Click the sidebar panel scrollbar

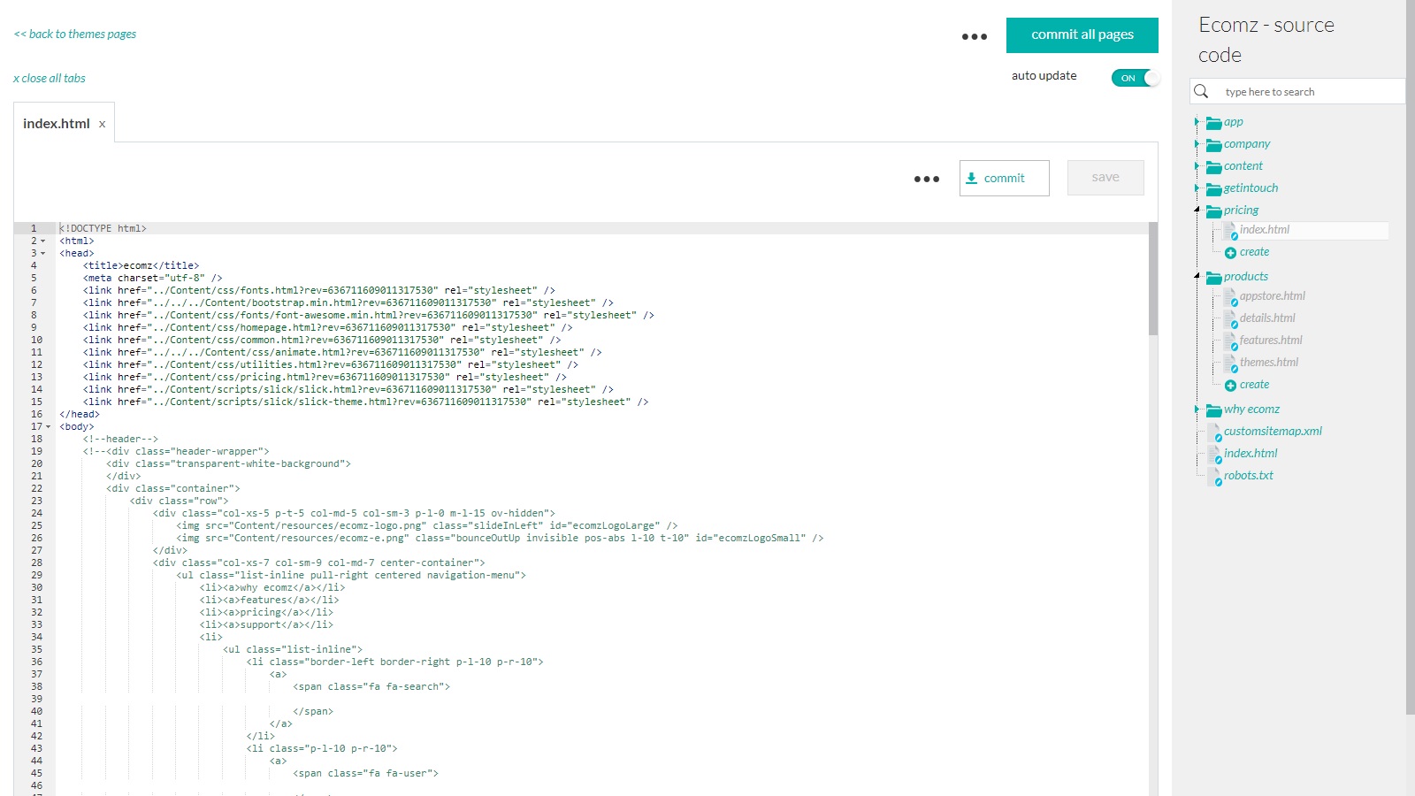(1410, 356)
